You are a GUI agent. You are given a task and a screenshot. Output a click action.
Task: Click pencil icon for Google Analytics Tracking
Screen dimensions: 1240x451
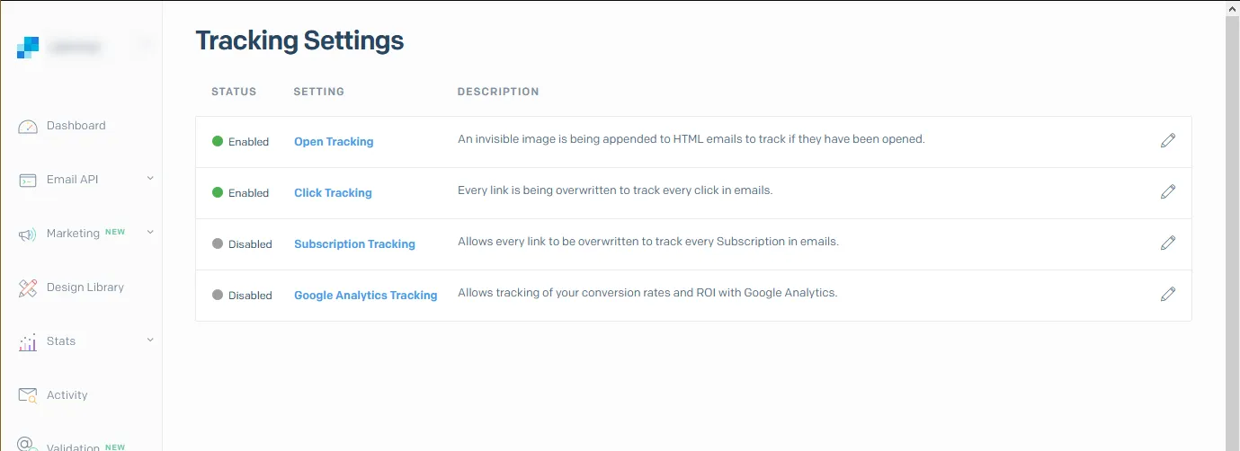(x=1168, y=295)
